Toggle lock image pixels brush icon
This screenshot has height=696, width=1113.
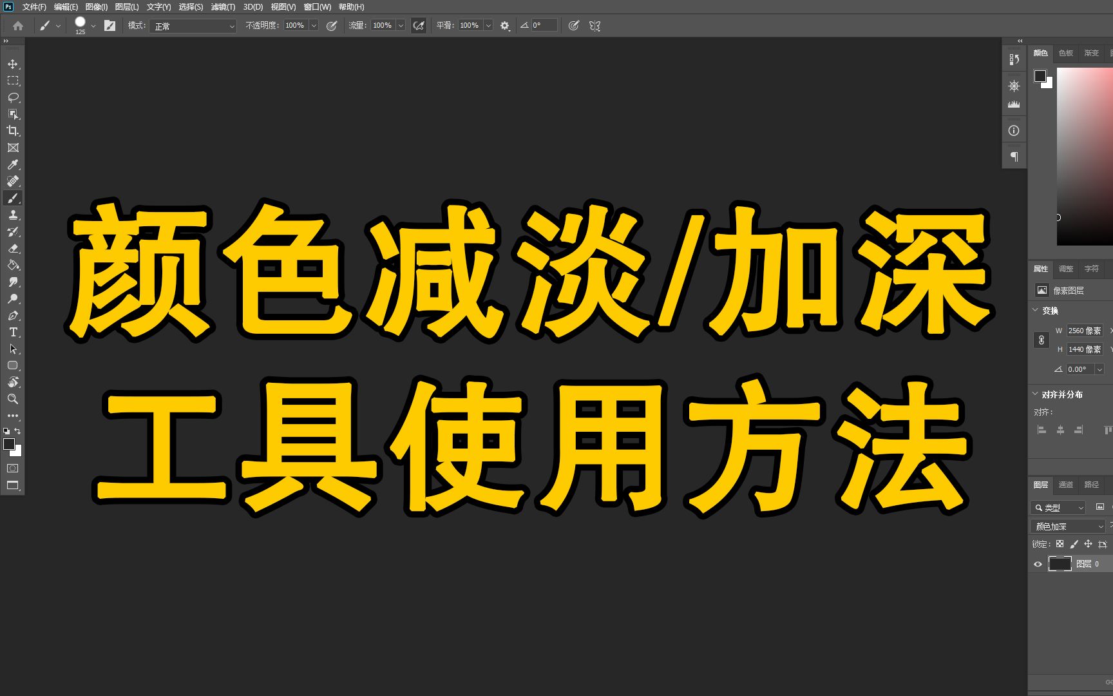(x=1074, y=544)
